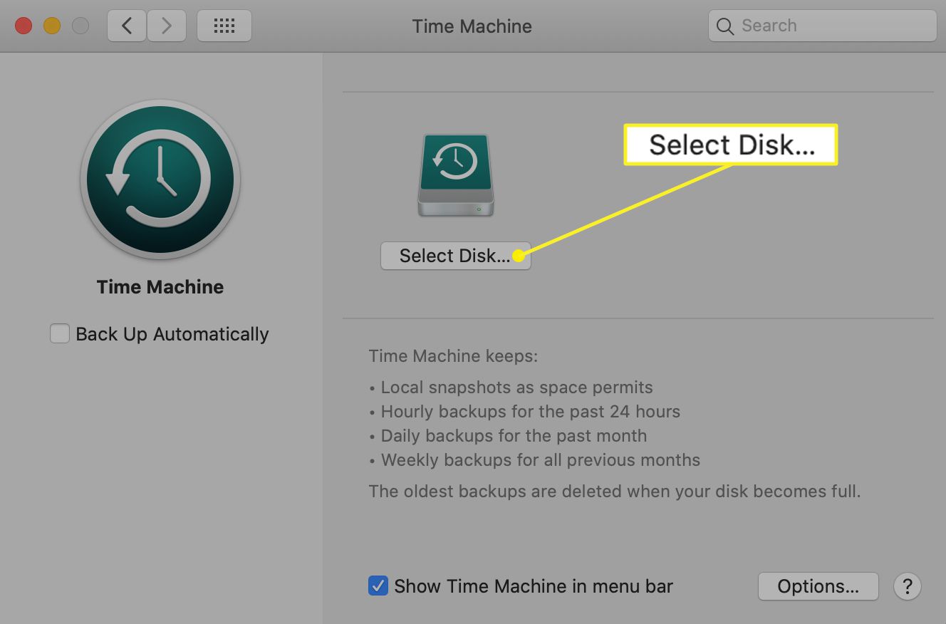
Task: Click the Time Machine window title
Action: 472,26
